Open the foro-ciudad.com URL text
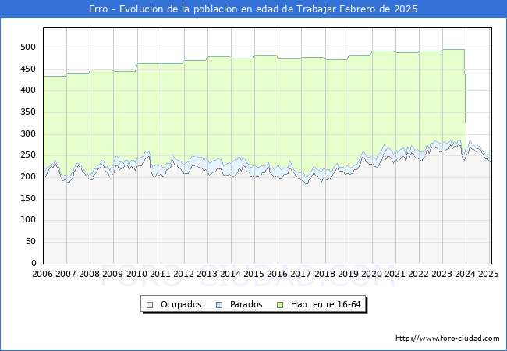The image size is (507, 351). tap(448, 339)
